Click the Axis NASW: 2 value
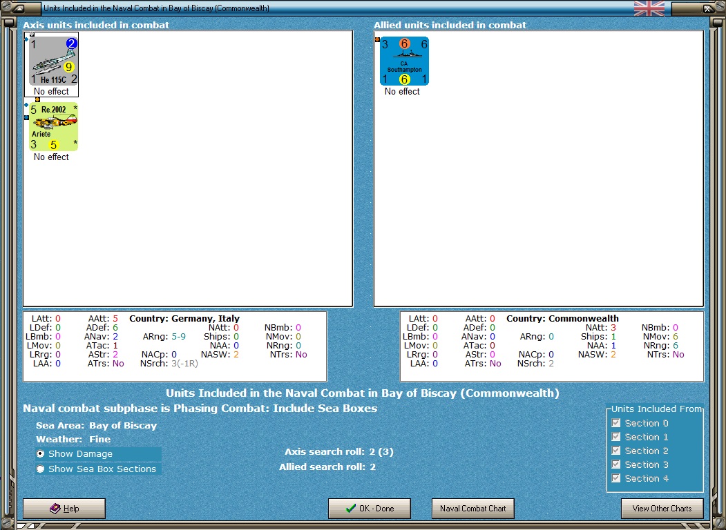The width and height of the screenshot is (726, 530). tap(236, 354)
